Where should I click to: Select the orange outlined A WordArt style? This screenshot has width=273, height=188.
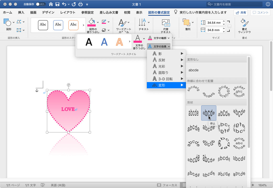coord(119,42)
